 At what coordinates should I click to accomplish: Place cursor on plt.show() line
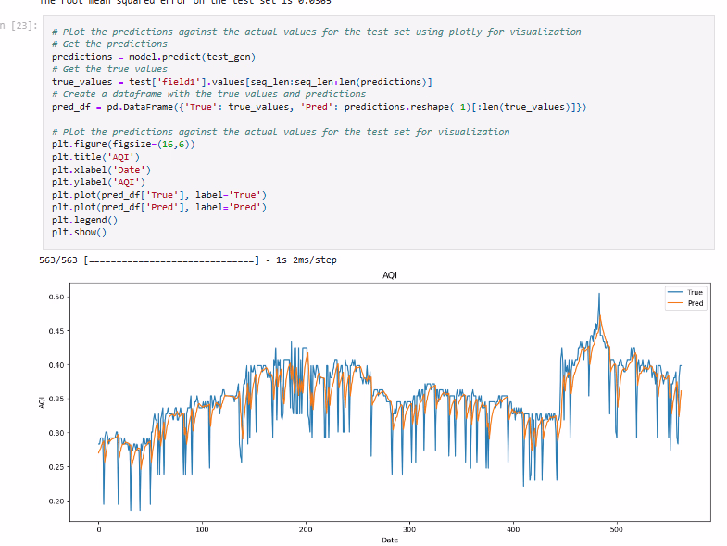tap(79, 232)
